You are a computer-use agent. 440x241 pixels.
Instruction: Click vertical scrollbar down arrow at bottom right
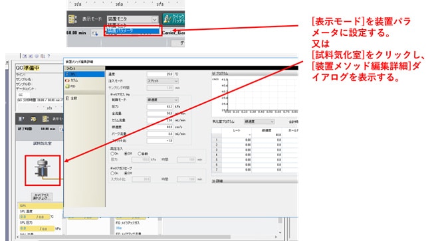click(280, 232)
